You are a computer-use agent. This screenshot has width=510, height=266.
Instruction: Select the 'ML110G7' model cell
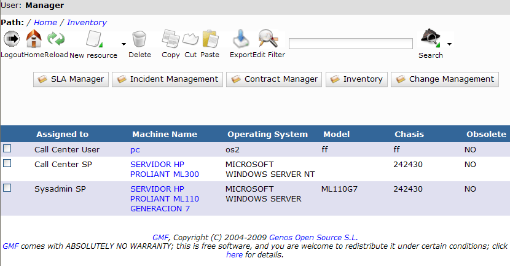point(339,189)
